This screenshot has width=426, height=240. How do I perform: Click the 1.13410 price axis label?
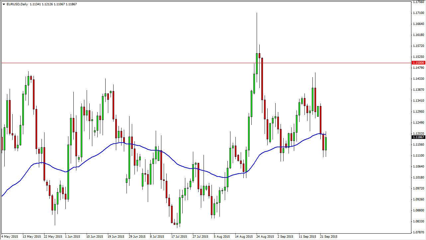pyautogui.click(x=419, y=101)
